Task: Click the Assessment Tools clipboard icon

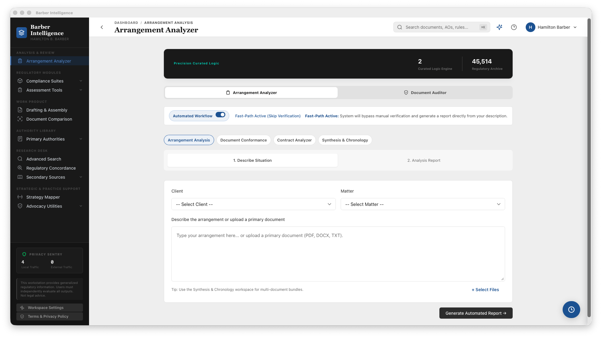Action: coord(20,90)
